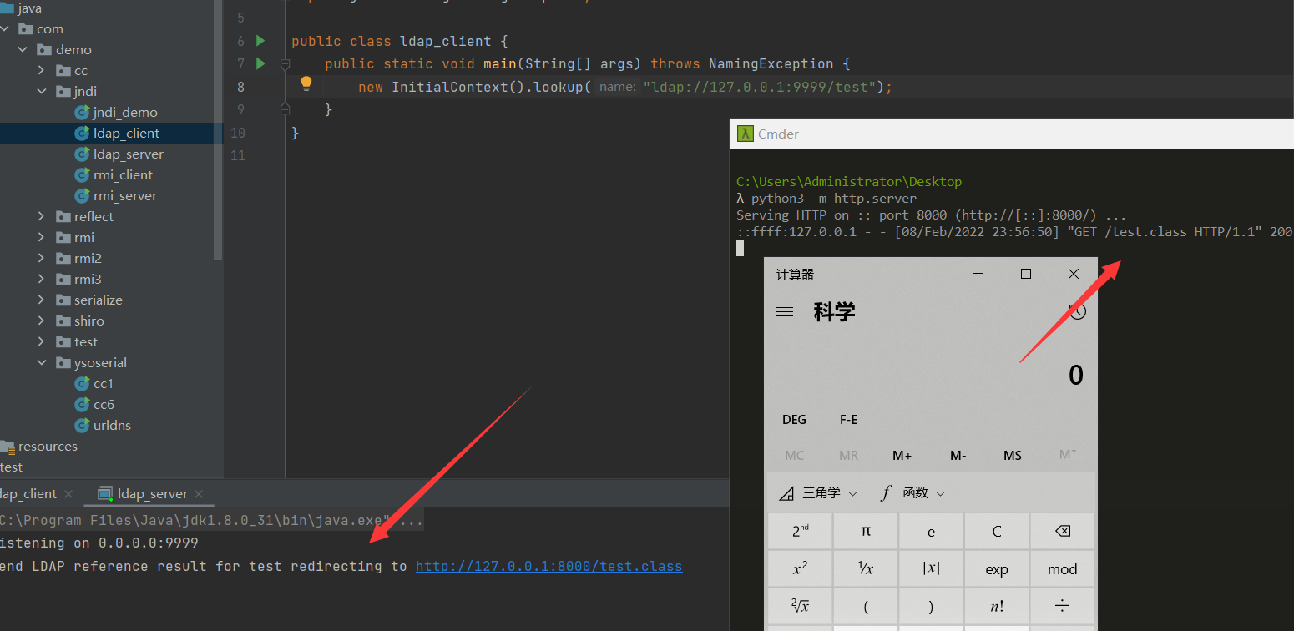Click the exp key in calculator
Image resolution: width=1294 pixels, height=631 pixels.
coord(997,568)
